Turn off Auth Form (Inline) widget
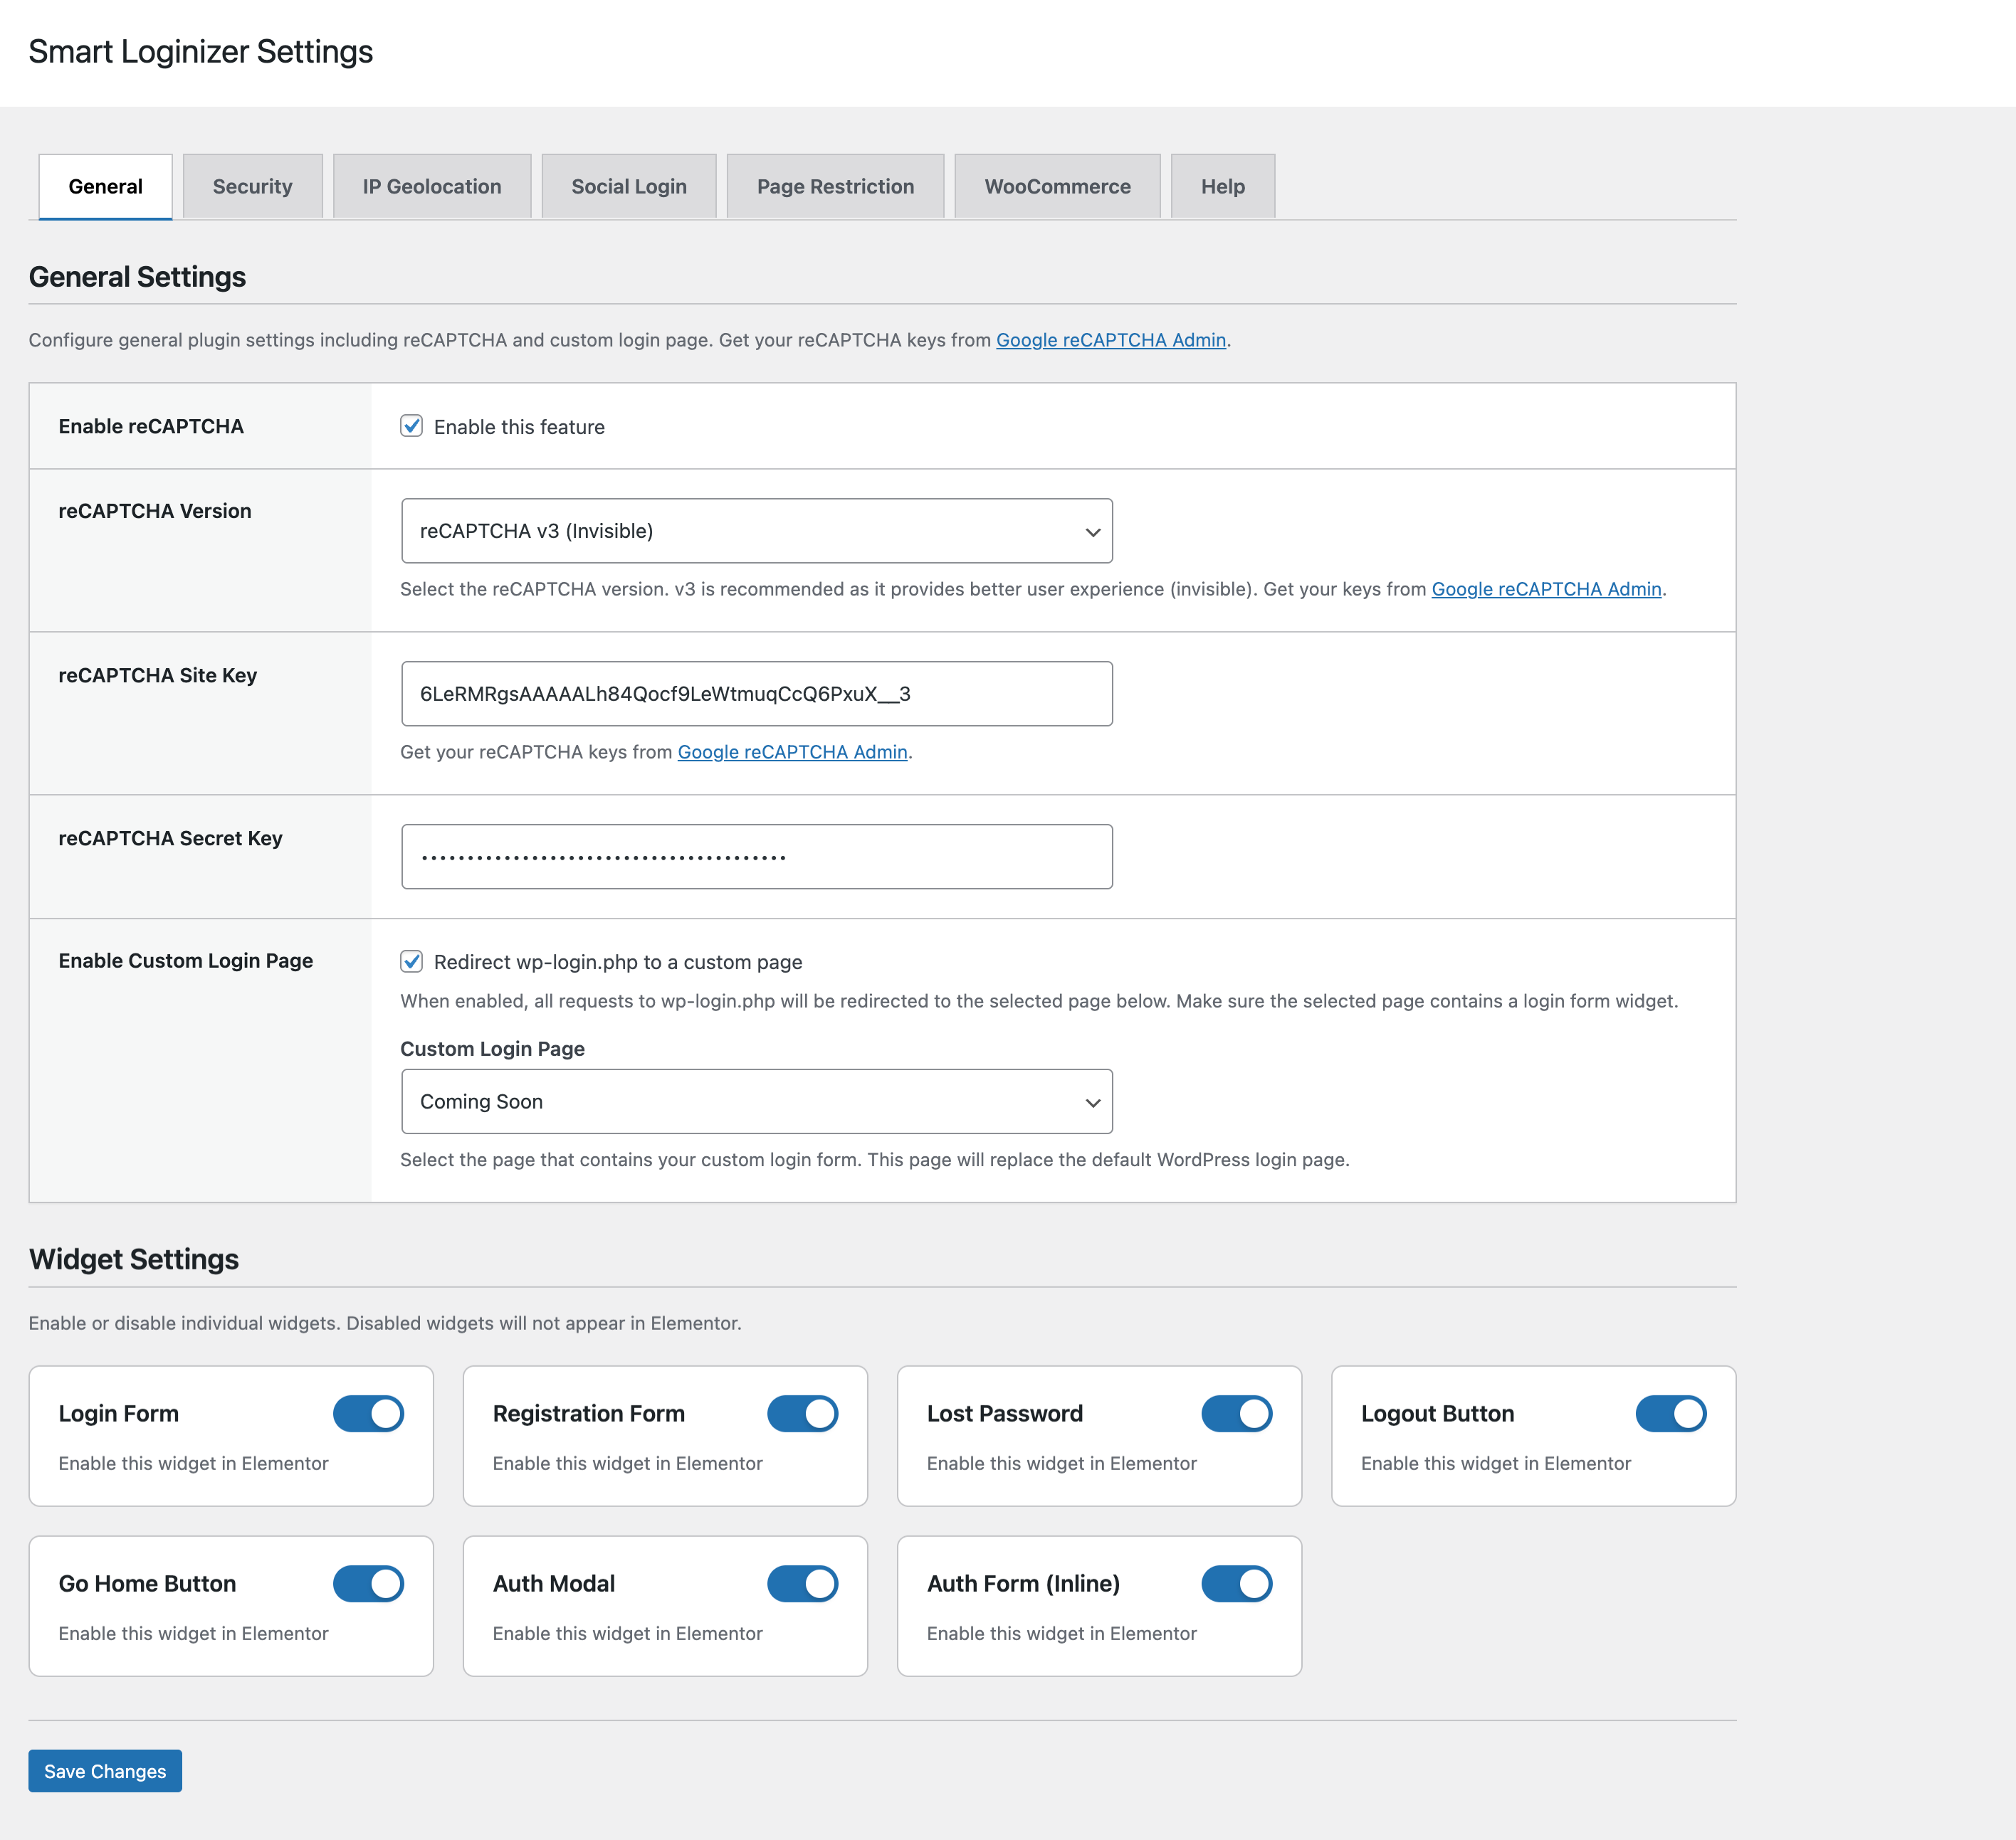This screenshot has height=1840, width=2016. point(1236,1583)
